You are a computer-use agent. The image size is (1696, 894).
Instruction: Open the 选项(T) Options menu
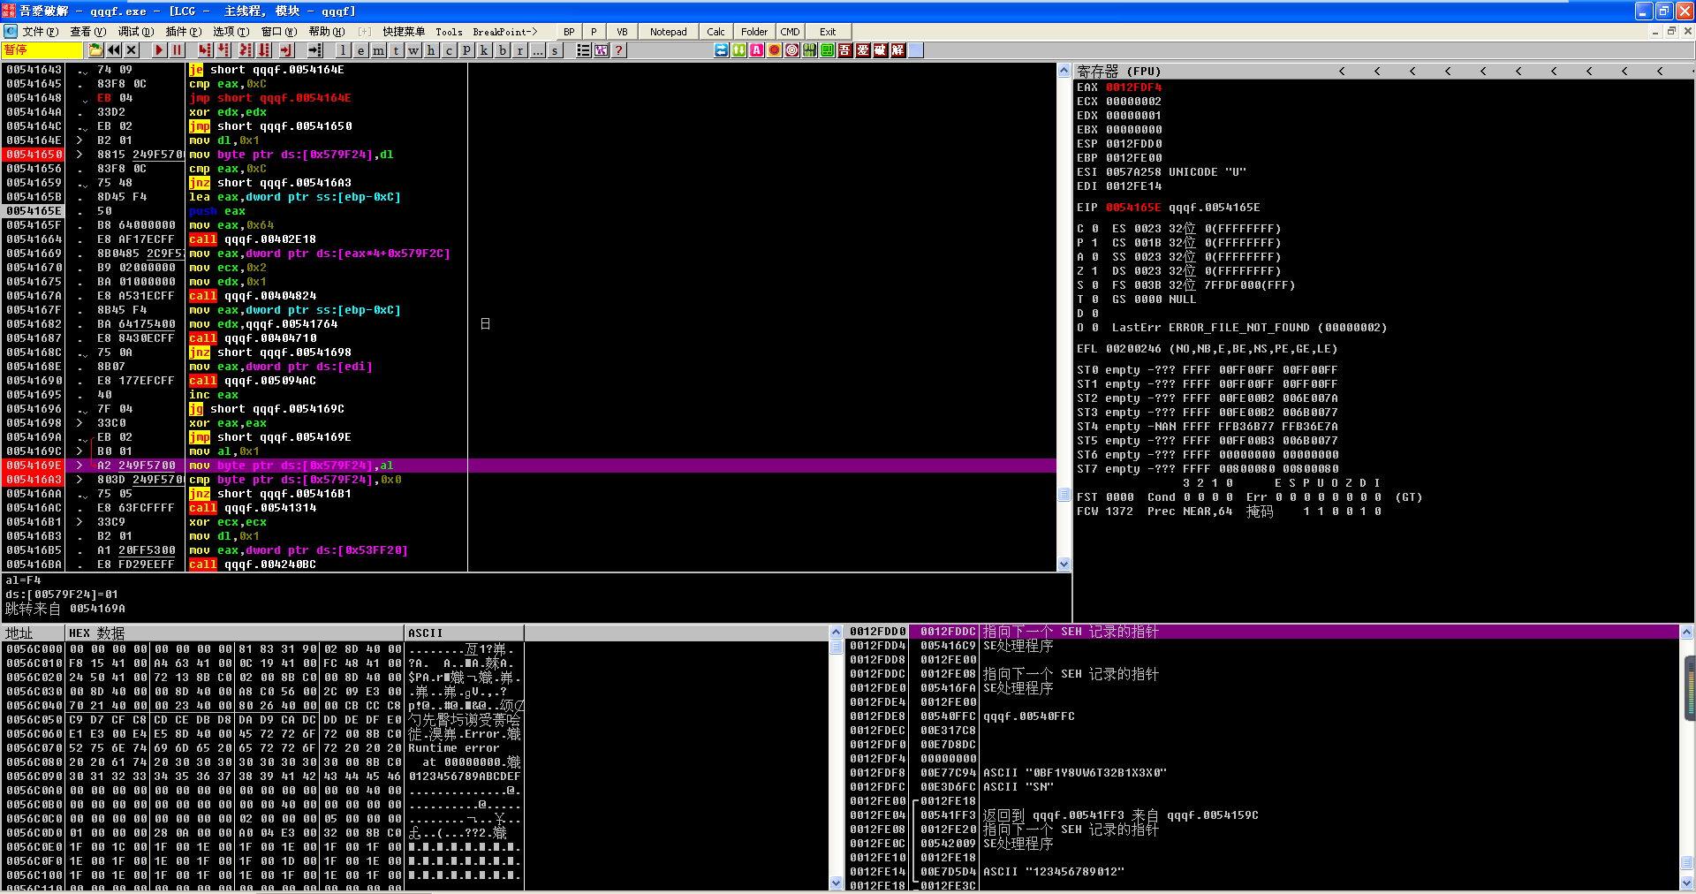coord(231,32)
